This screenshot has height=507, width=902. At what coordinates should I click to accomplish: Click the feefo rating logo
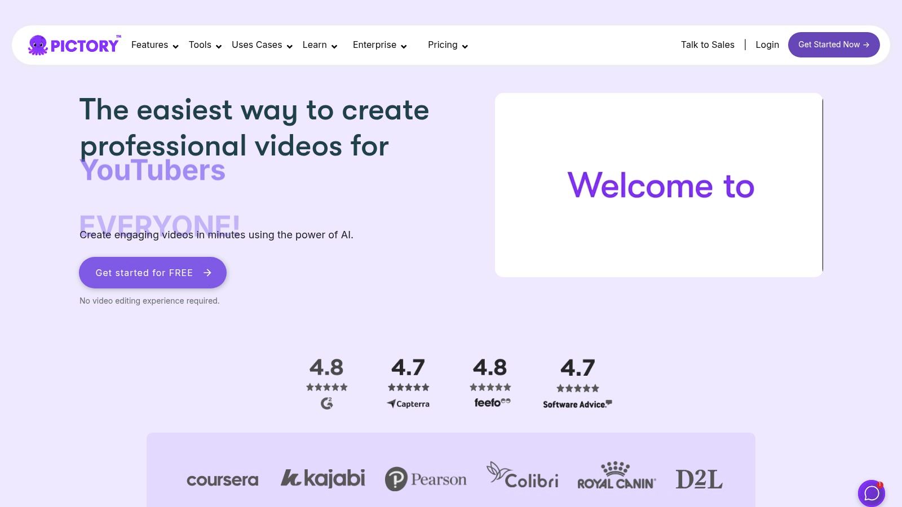click(x=492, y=403)
